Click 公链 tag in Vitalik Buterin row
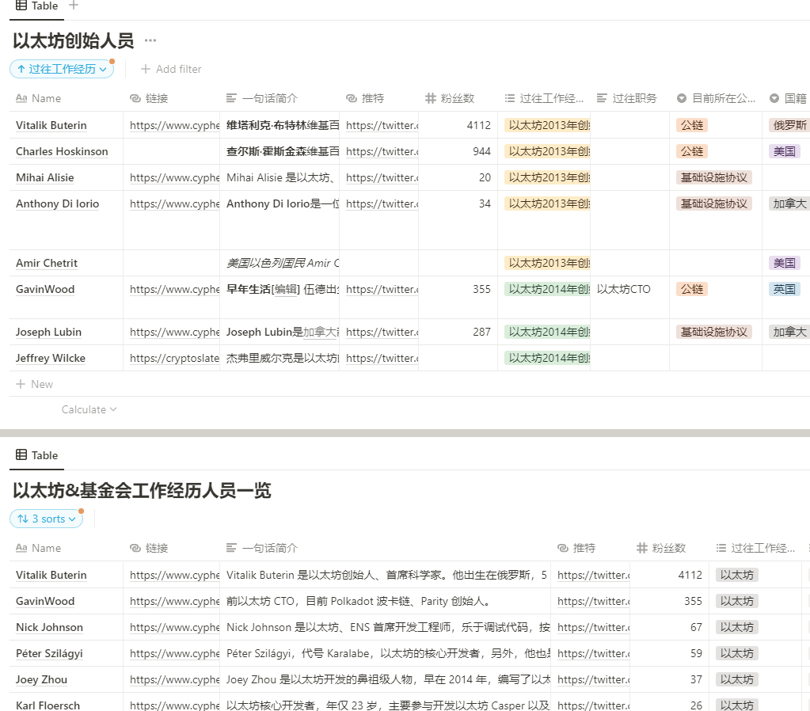This screenshot has height=711, width=810. coord(692,125)
